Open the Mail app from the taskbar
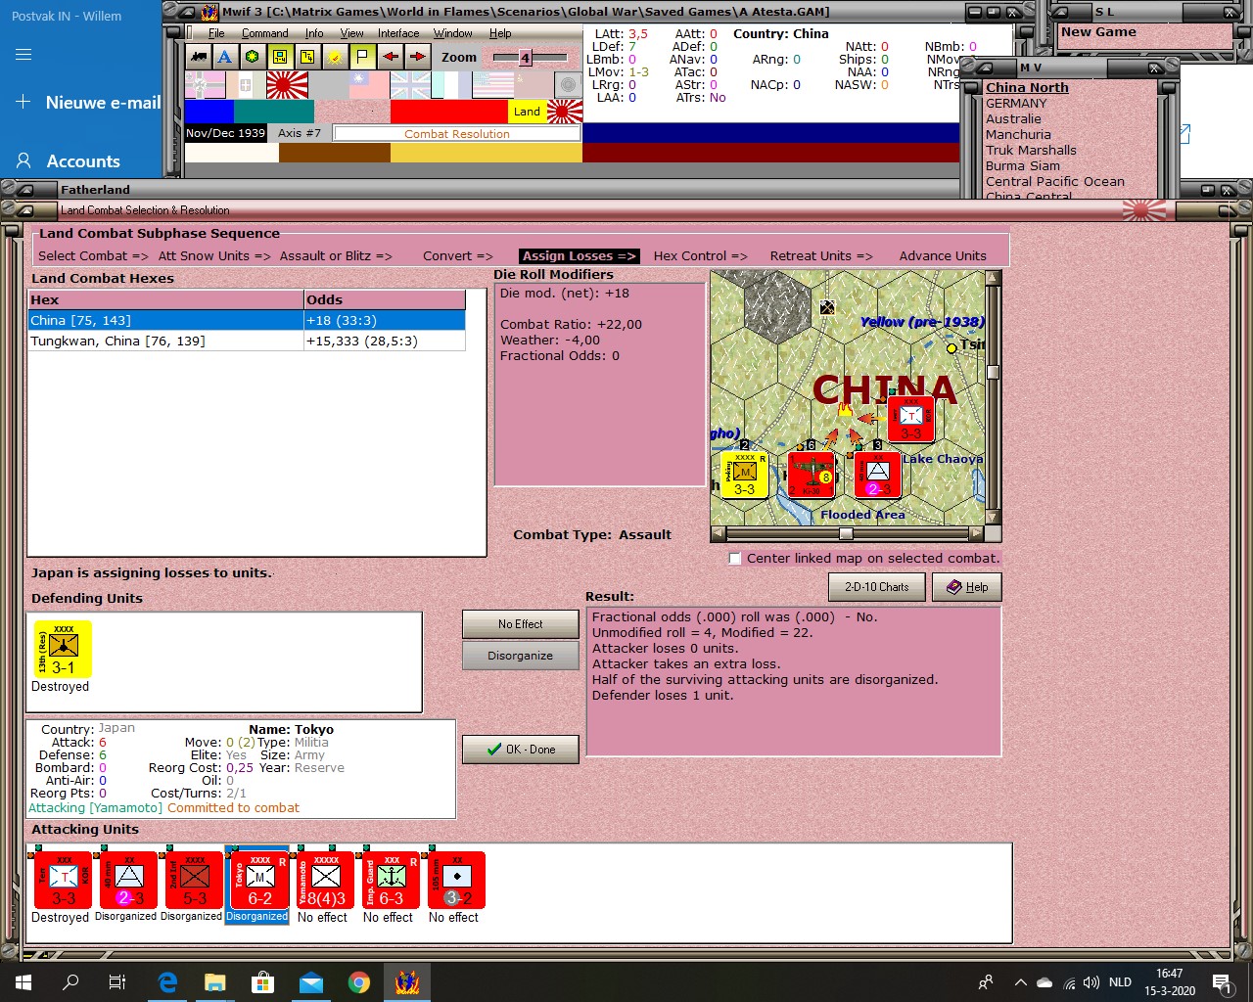Image resolution: width=1253 pixels, height=1002 pixels. (311, 982)
